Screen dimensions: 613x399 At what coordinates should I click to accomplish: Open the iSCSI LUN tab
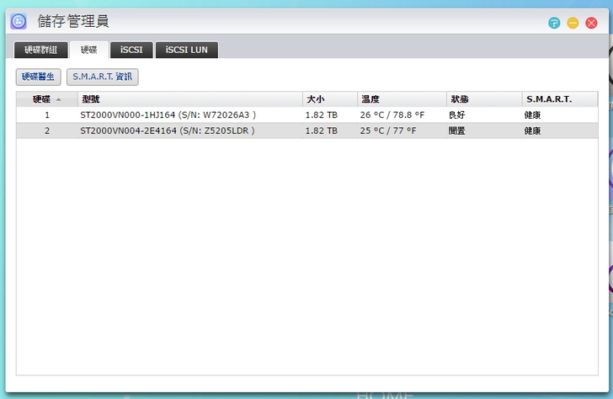click(187, 50)
